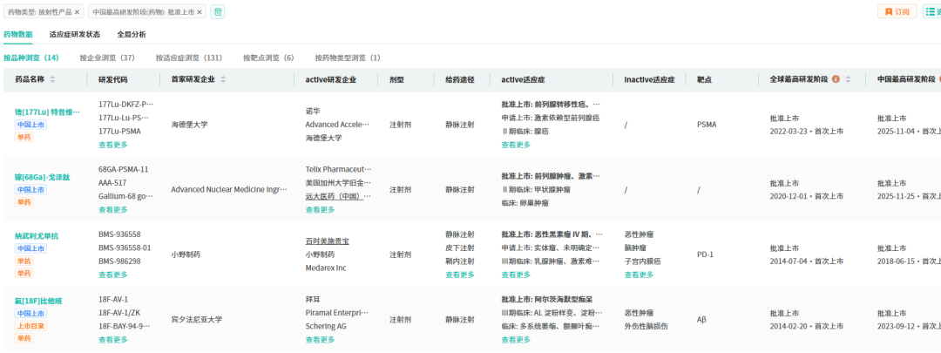This screenshot has height=353, width=941.
Task: Remove the 中国最高研发阶段 批准上市 filter tag
Action: 200,12
